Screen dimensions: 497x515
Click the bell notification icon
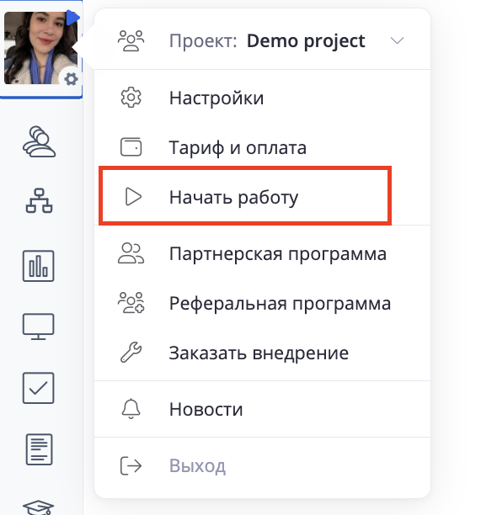(x=131, y=409)
